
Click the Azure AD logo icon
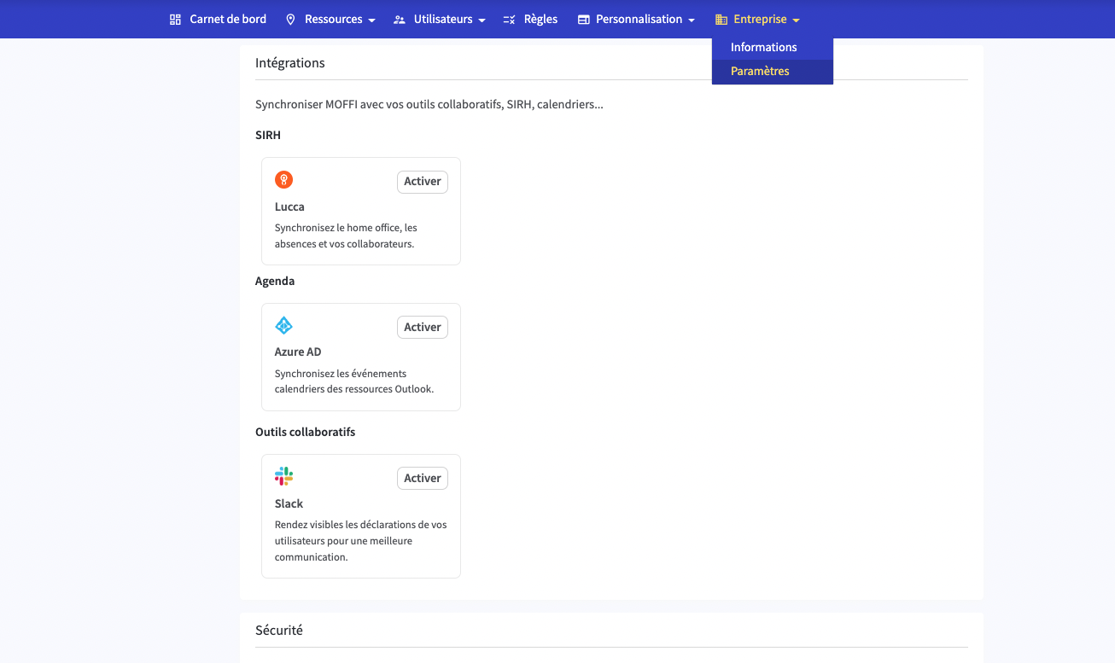click(x=284, y=326)
